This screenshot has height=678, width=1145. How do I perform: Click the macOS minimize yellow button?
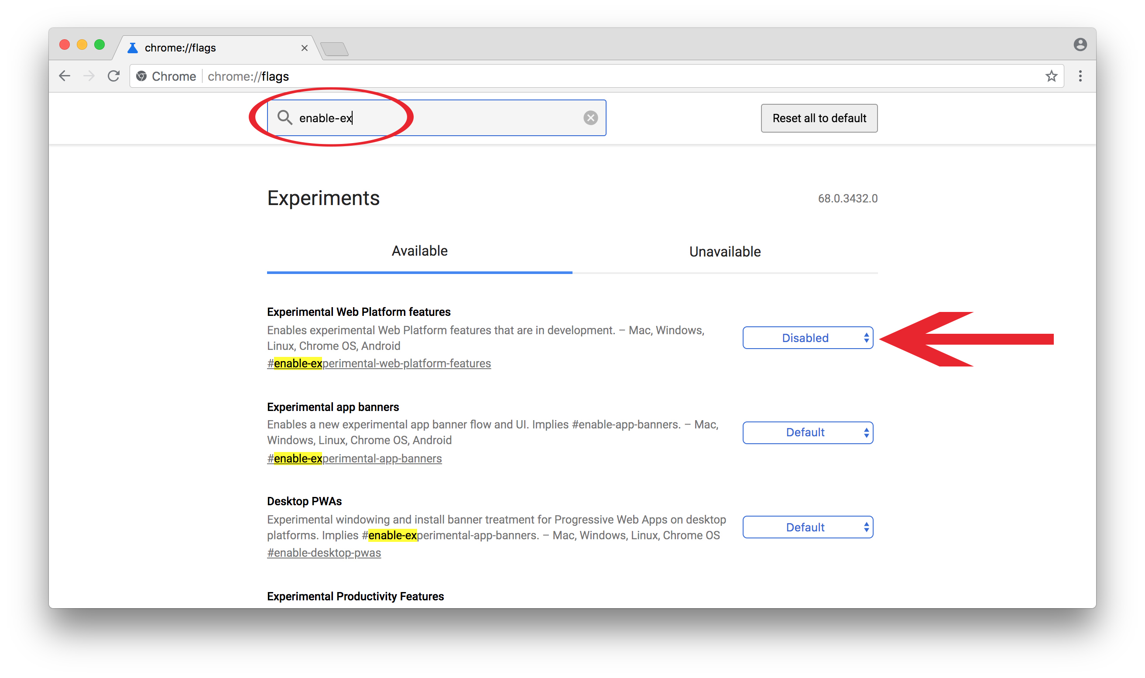[x=82, y=45]
